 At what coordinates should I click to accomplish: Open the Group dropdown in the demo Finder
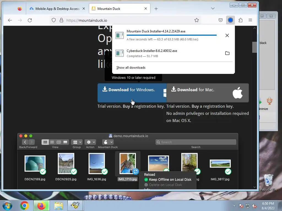(77, 142)
